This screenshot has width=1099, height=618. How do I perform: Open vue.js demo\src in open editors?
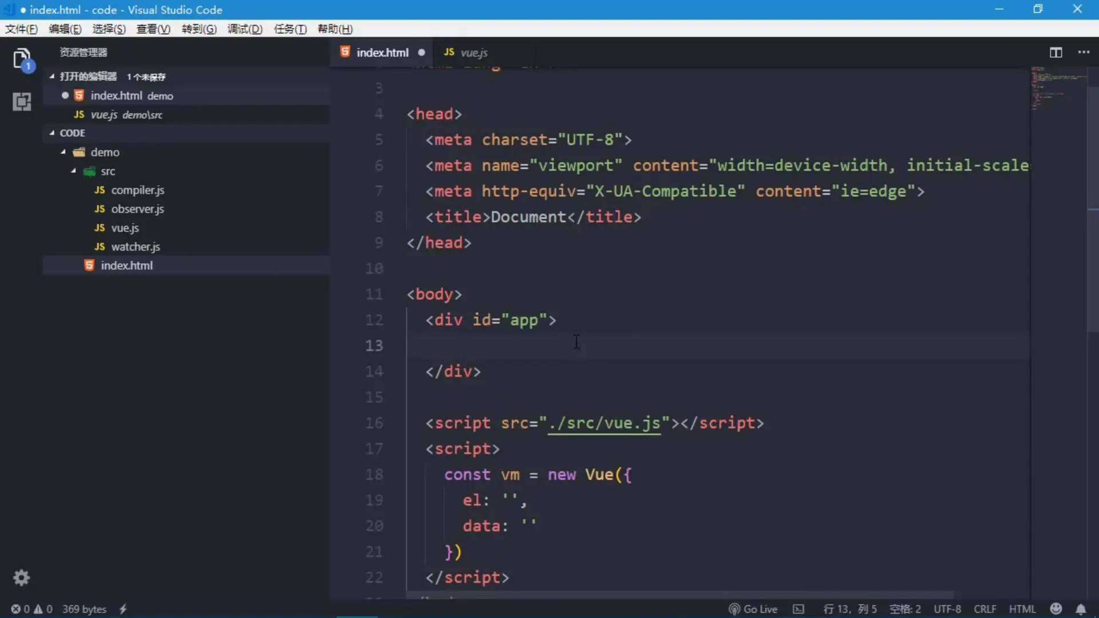(186, 114)
